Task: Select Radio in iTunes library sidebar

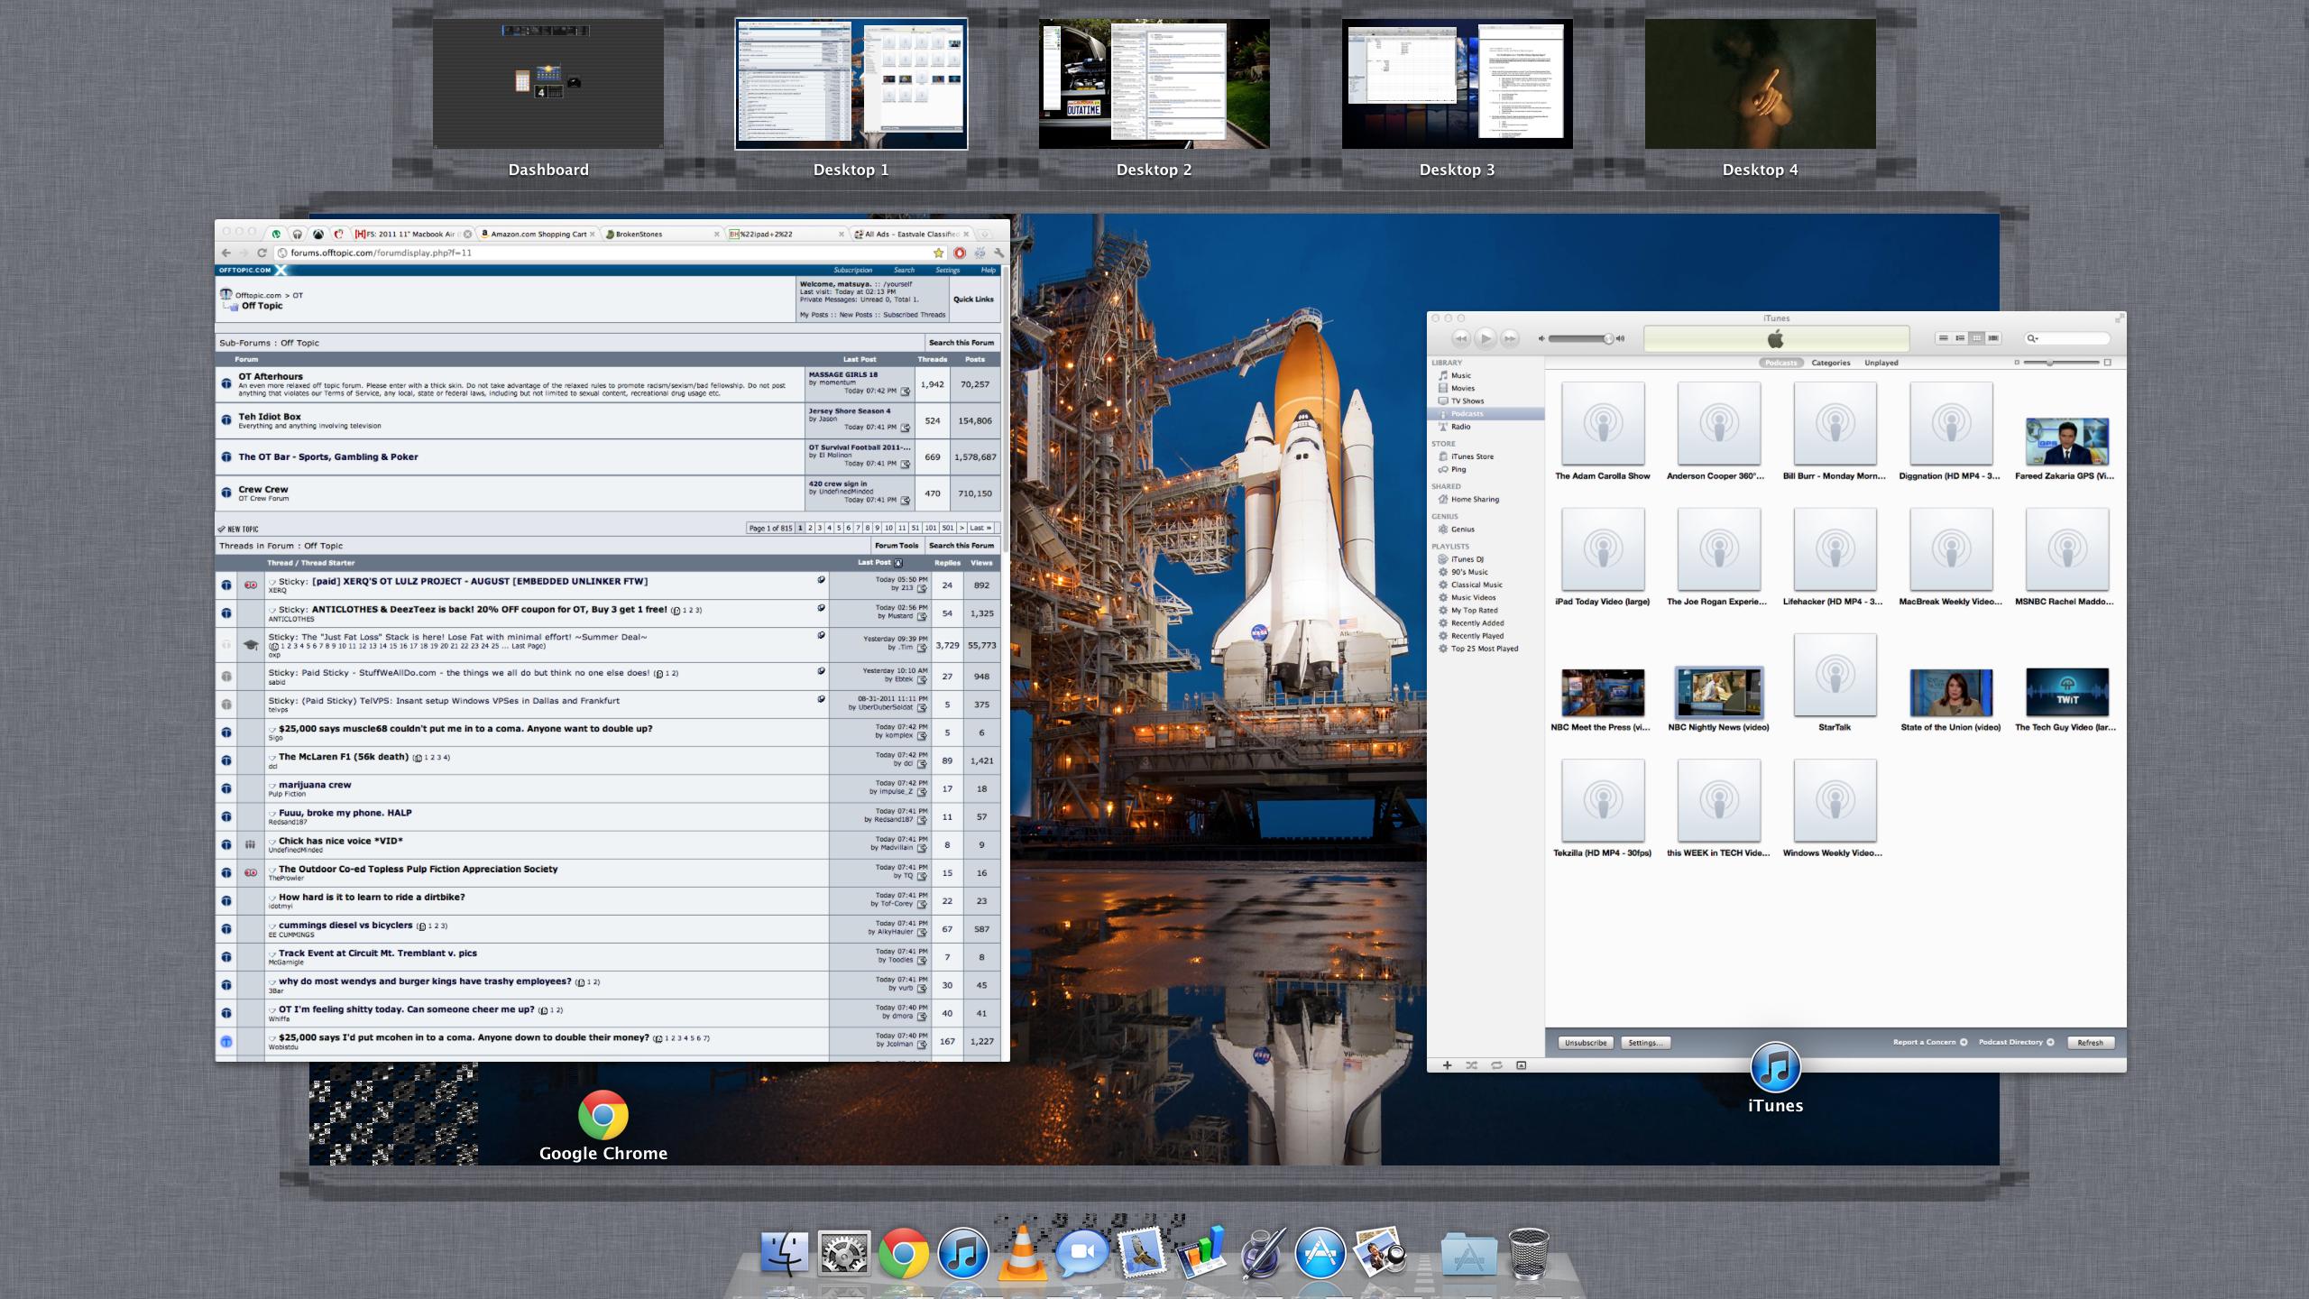Action: [x=1460, y=427]
